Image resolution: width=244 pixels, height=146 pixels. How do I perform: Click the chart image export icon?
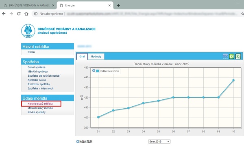click(x=225, y=56)
